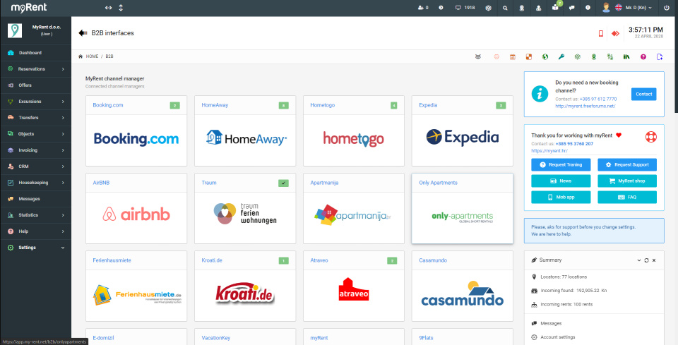
Task: Expand the CRM sidebar menu
Action: 36,167
